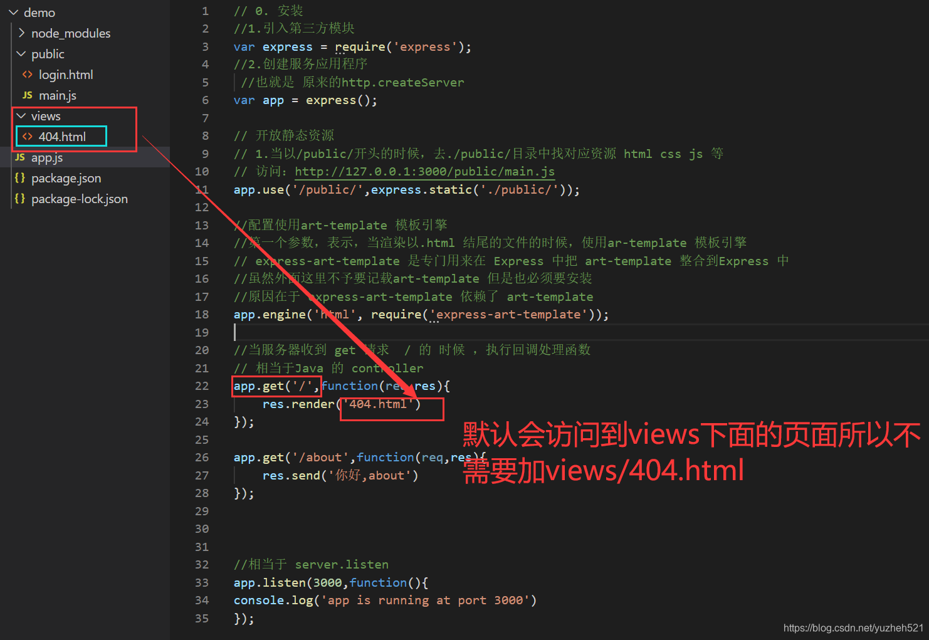Click app.engine on line 18
The height and width of the screenshot is (640, 929).
(270, 315)
